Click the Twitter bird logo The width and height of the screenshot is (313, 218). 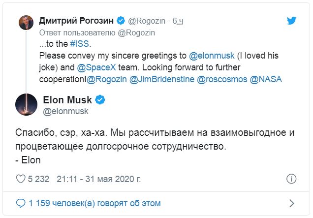coord(291,21)
